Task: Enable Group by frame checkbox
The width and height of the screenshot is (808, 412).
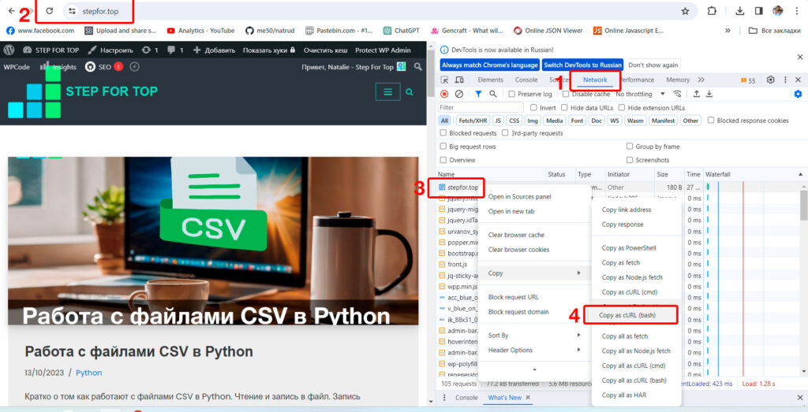Action: 630,147
